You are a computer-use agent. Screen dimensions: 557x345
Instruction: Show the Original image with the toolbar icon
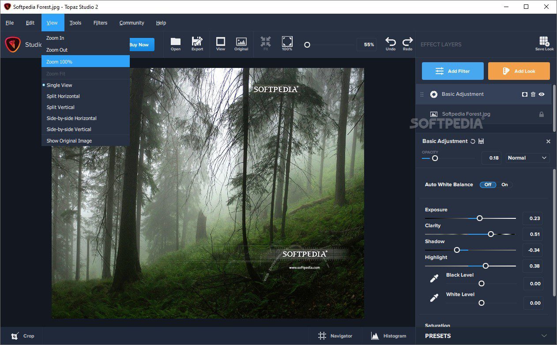[x=241, y=44]
